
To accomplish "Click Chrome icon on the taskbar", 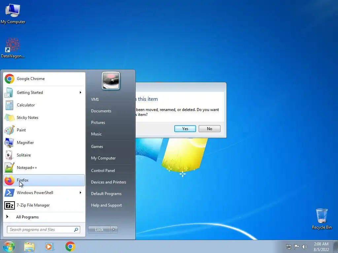I will click(x=70, y=246).
